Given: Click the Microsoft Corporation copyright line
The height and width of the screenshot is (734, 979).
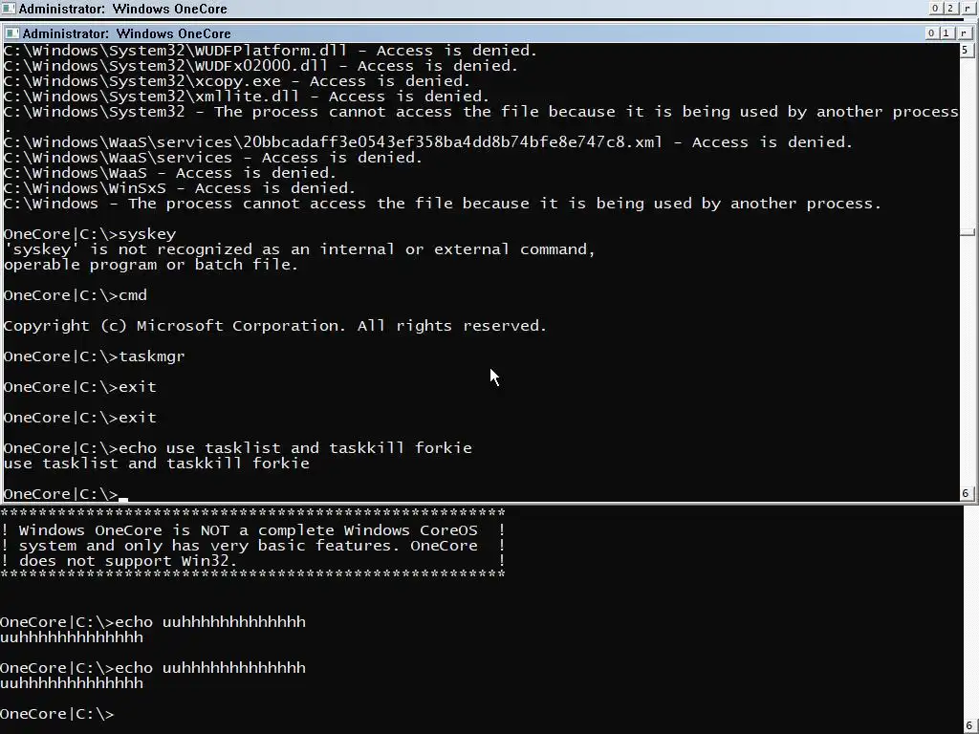Looking at the screenshot, I should 274,326.
